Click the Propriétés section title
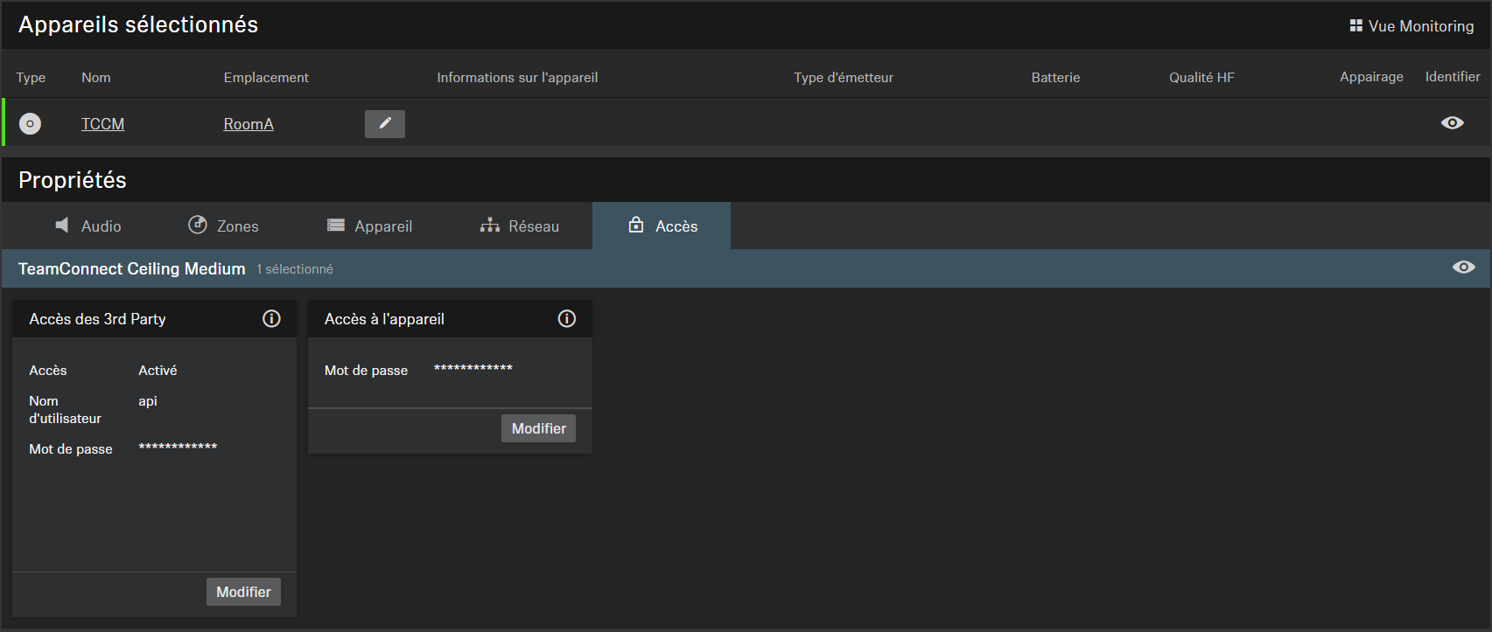The image size is (1492, 632). 73,180
